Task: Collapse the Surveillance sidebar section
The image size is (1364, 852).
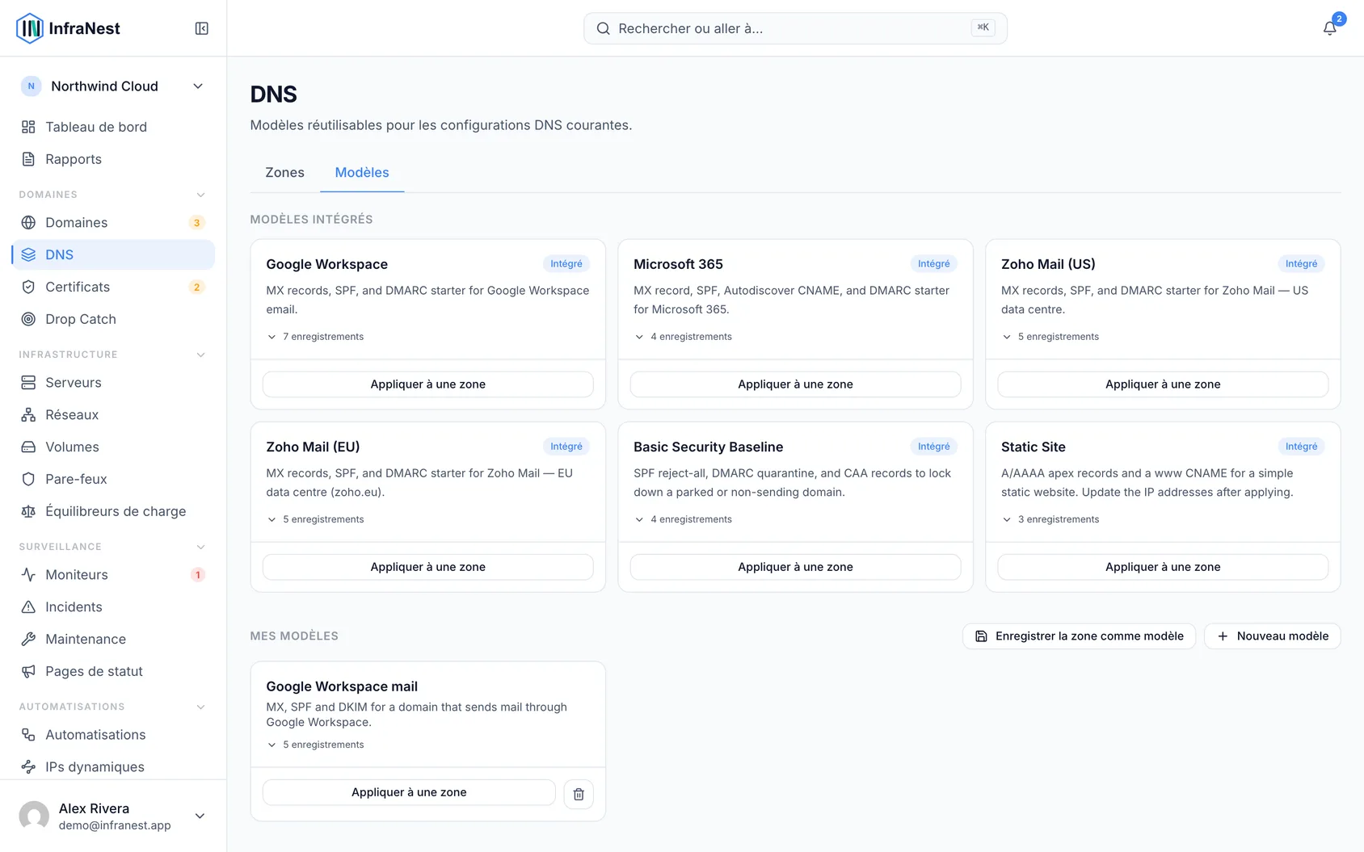Action: click(x=200, y=547)
